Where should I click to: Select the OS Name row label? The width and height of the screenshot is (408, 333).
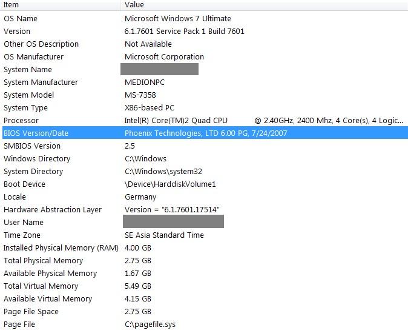click(x=21, y=19)
